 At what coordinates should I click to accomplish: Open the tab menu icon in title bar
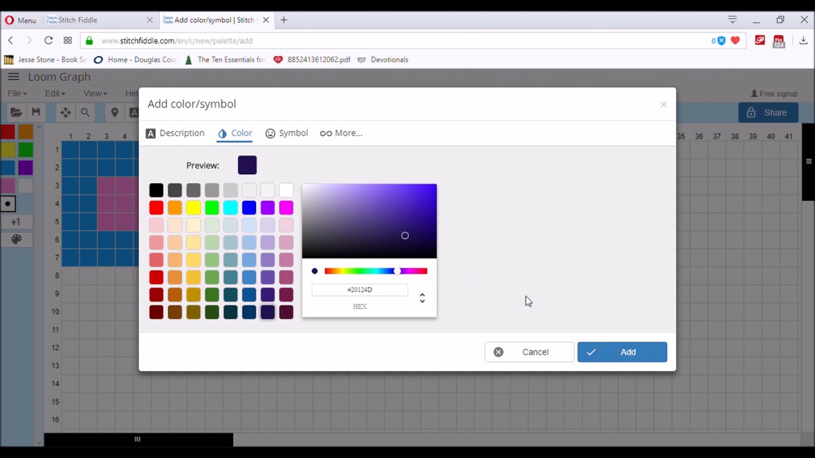point(732,20)
